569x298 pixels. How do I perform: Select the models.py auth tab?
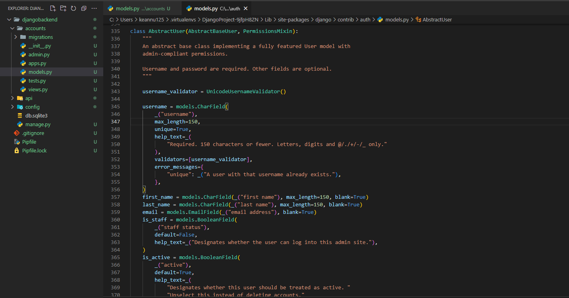pyautogui.click(x=206, y=8)
